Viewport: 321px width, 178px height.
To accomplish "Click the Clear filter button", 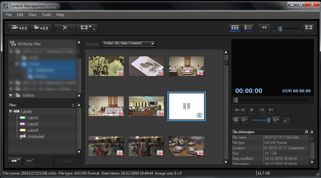I will click(x=67, y=161).
